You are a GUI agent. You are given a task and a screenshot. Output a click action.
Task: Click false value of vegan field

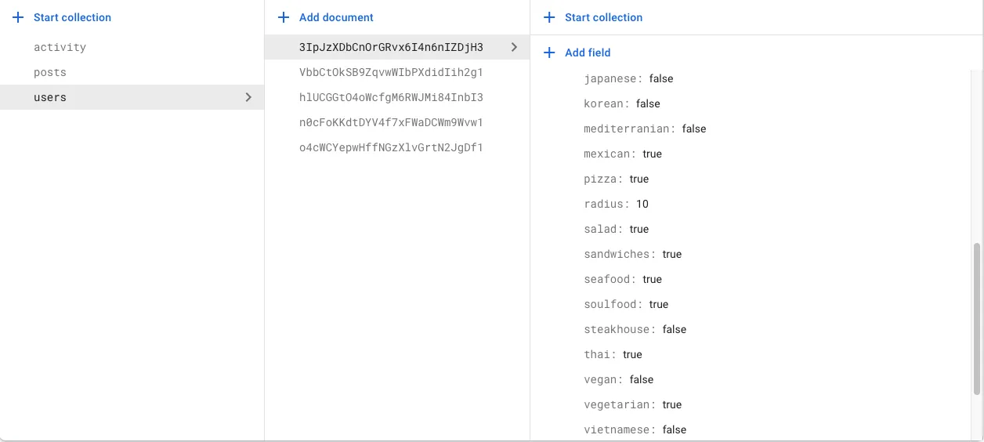(642, 379)
